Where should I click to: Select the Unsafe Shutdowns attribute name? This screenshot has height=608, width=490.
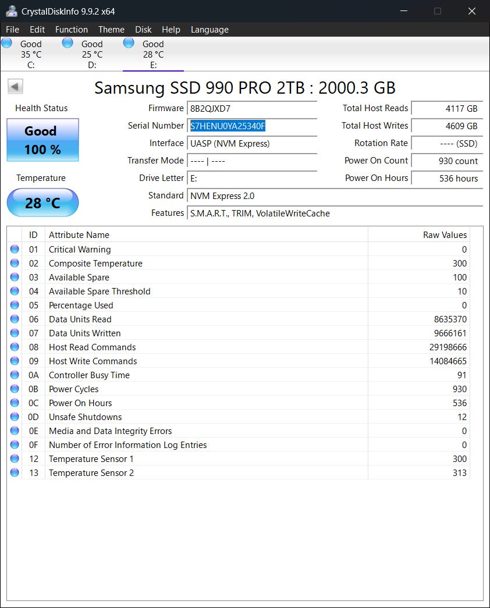86,417
